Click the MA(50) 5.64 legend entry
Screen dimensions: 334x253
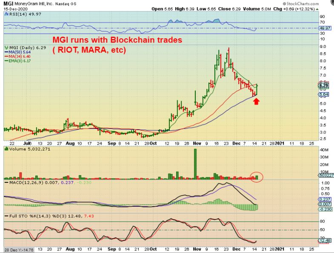click(x=20, y=52)
